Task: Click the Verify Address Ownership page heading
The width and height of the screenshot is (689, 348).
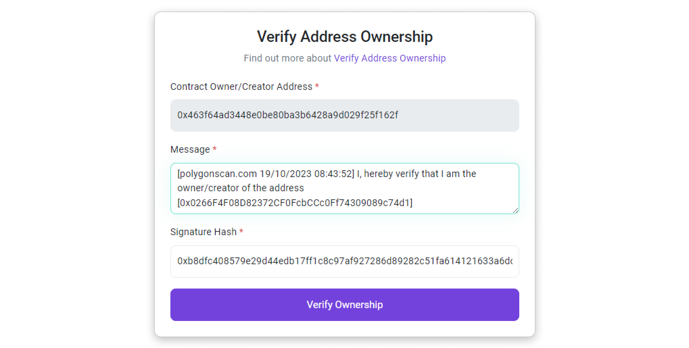Action: point(344,36)
